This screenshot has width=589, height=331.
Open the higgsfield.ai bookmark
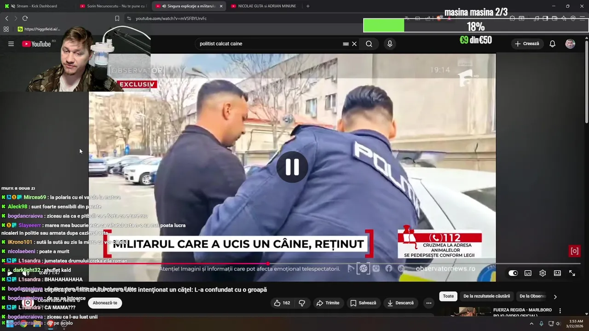[x=39, y=29]
